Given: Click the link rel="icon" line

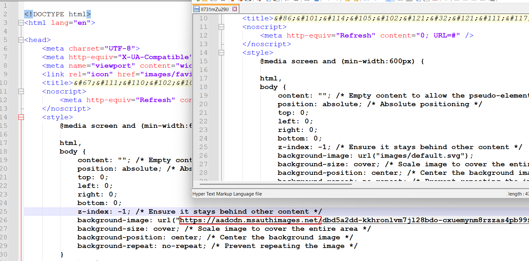Looking at the screenshot, I should click(x=117, y=74).
